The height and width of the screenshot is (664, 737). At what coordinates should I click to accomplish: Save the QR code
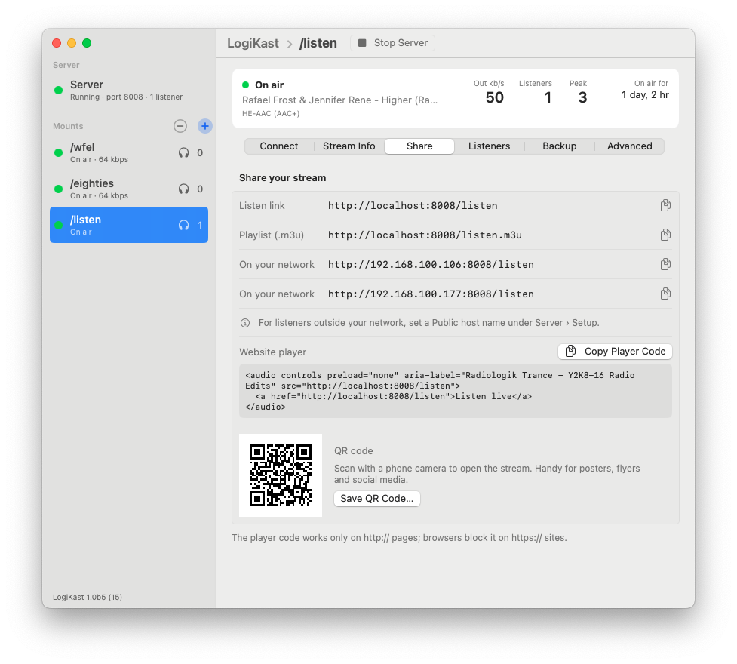point(377,499)
